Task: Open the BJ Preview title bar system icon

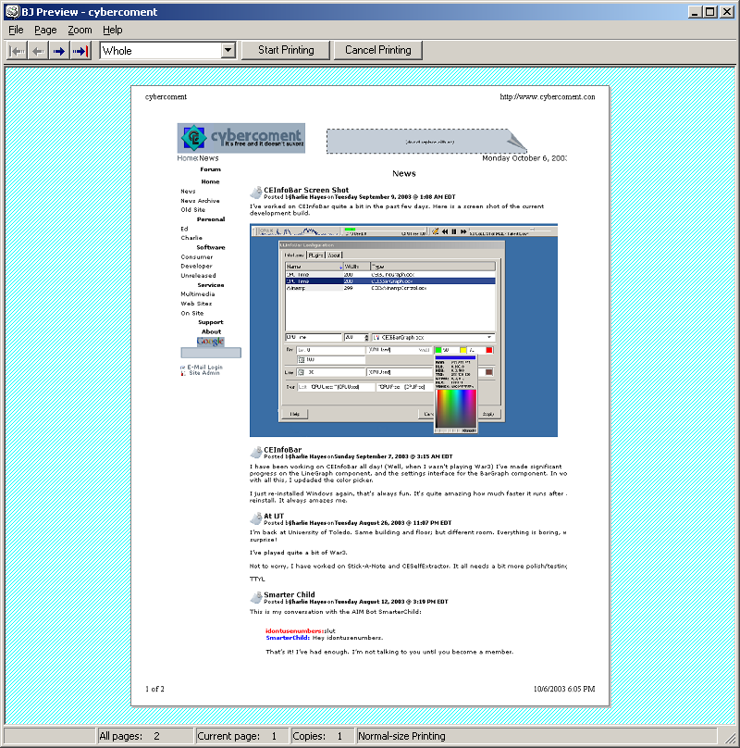Action: click(x=13, y=11)
